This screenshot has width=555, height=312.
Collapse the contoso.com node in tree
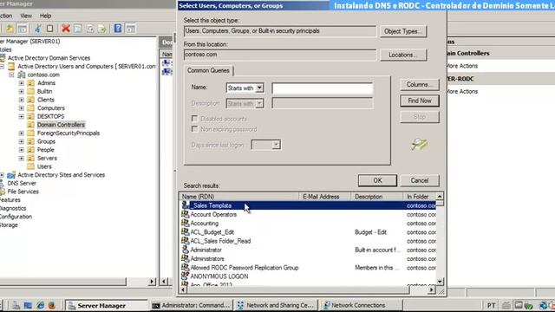coord(11,75)
